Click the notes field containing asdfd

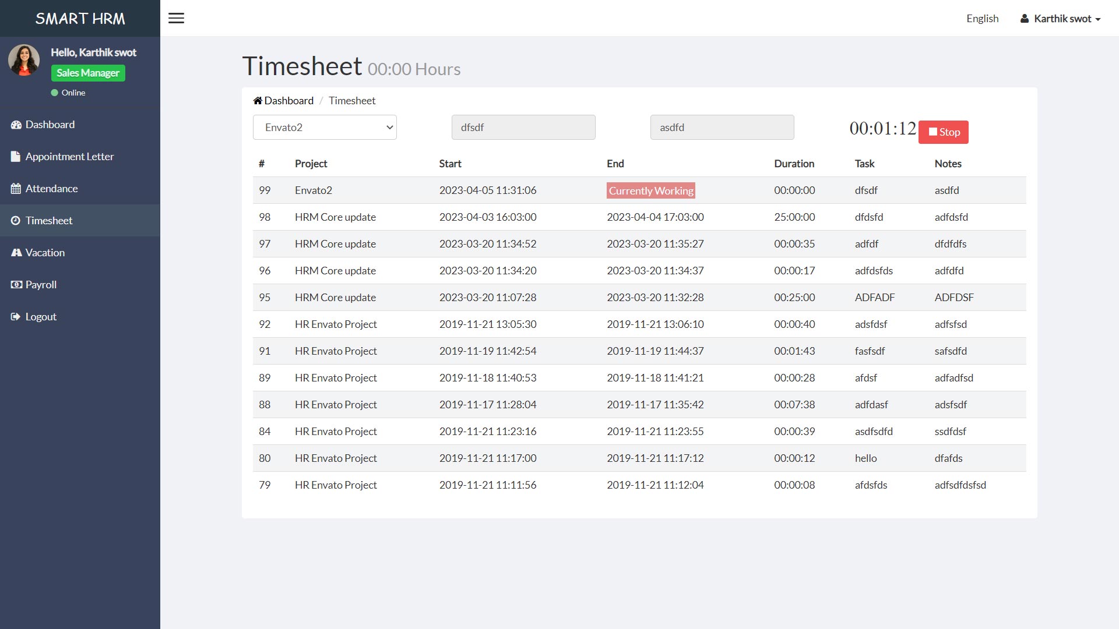coord(722,128)
